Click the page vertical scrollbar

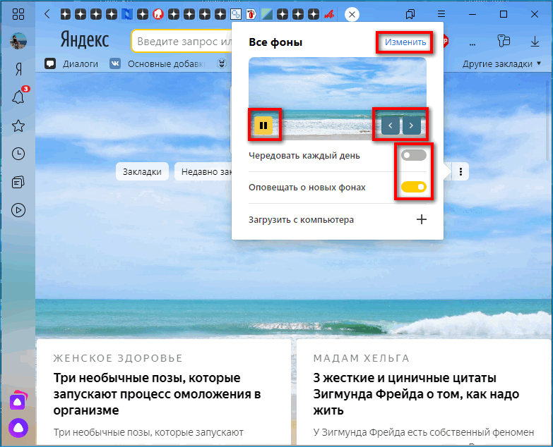549,120
